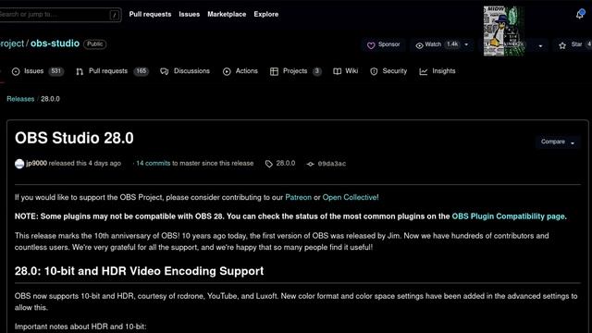The height and width of the screenshot is (333, 592).
Task: Switch to the Security tab
Action: click(388, 71)
